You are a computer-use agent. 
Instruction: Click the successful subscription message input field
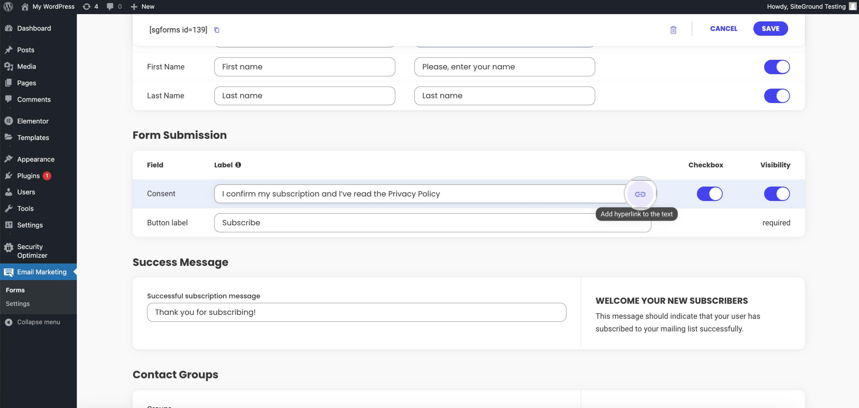(356, 312)
